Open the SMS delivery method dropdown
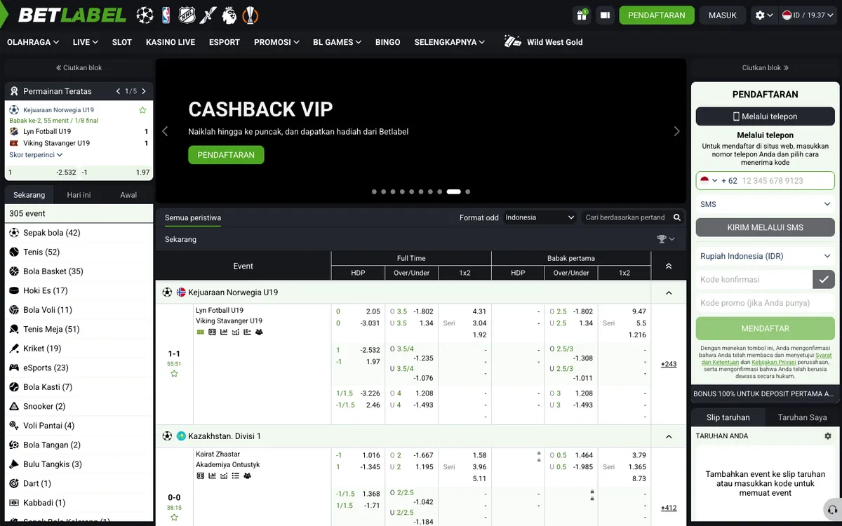The height and width of the screenshot is (526, 842). 766,204
